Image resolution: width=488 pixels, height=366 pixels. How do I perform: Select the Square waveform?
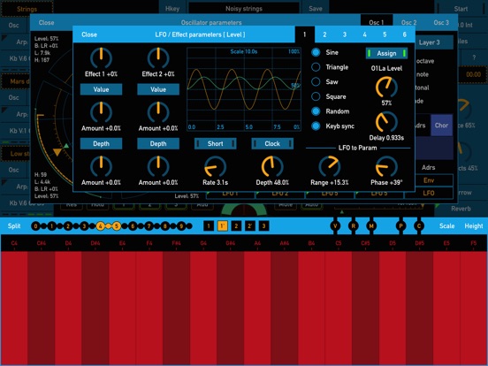point(316,96)
